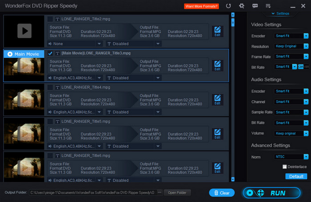This screenshot has height=202, width=311.
Task: Enable the Deinterlace checkbox
Action: coord(284,167)
